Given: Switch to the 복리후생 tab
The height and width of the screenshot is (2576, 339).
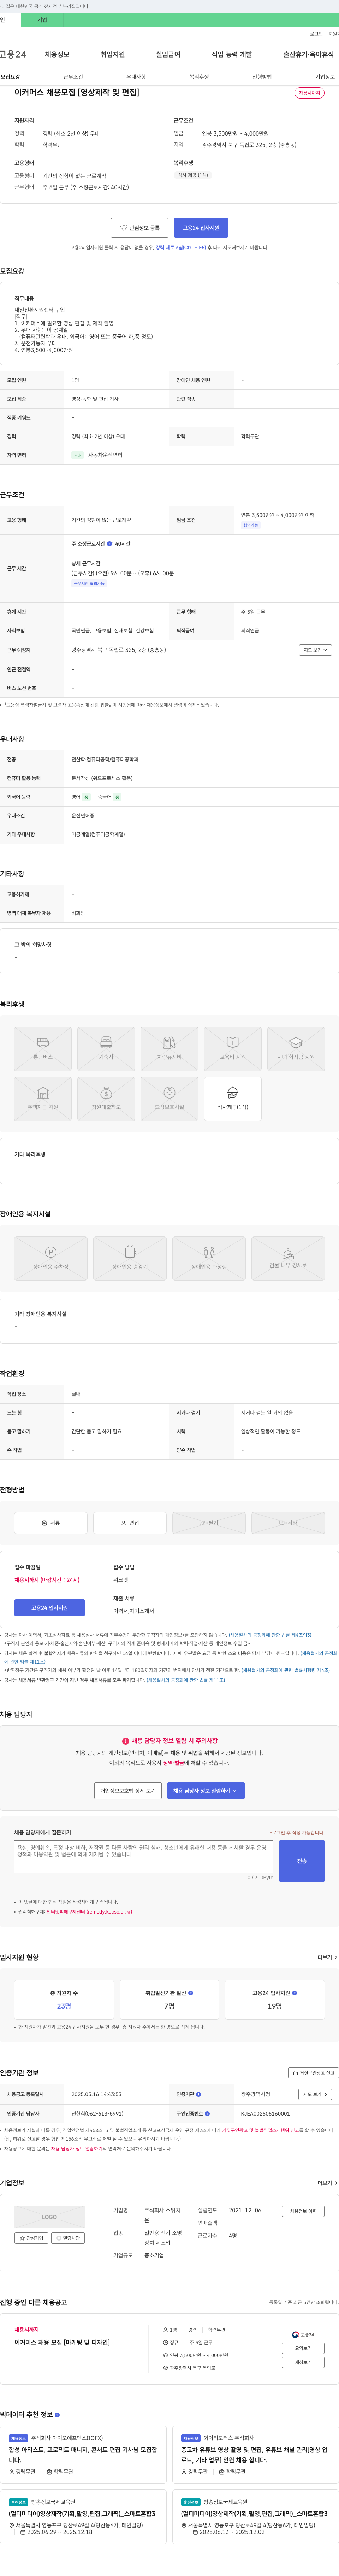Looking at the screenshot, I should point(199,77).
